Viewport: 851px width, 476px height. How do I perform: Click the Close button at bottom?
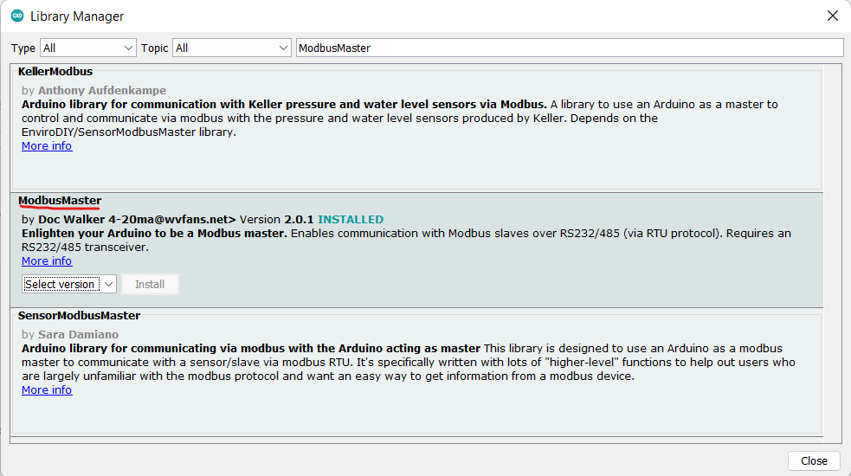coord(813,461)
